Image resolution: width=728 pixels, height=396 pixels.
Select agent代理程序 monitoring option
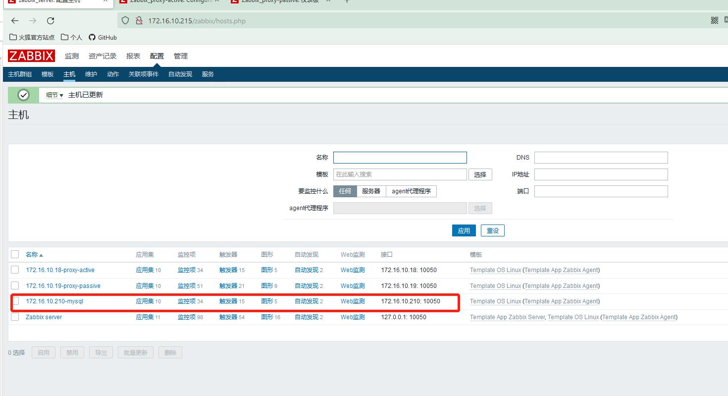coord(412,191)
